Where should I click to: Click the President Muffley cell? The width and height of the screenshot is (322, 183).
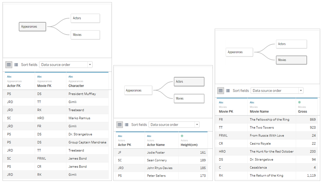coord(82,94)
